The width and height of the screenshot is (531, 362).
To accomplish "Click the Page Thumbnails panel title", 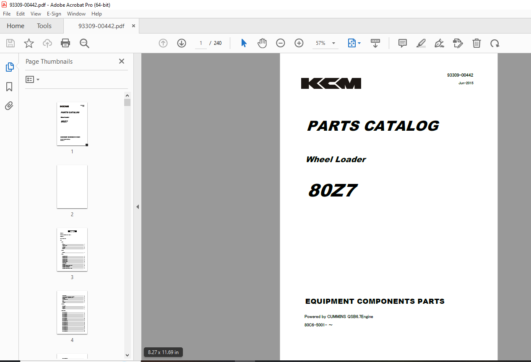I will 49,61.
